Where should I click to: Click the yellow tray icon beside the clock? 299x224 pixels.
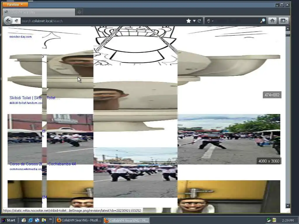(274, 220)
